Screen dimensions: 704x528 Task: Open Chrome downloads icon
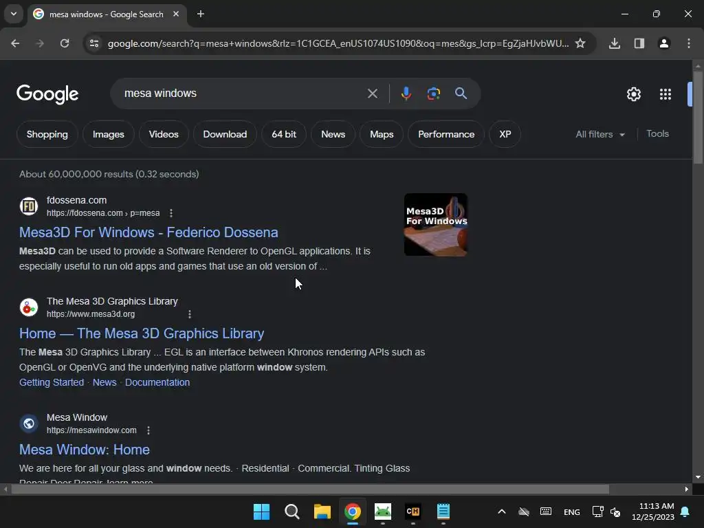pyautogui.click(x=615, y=43)
